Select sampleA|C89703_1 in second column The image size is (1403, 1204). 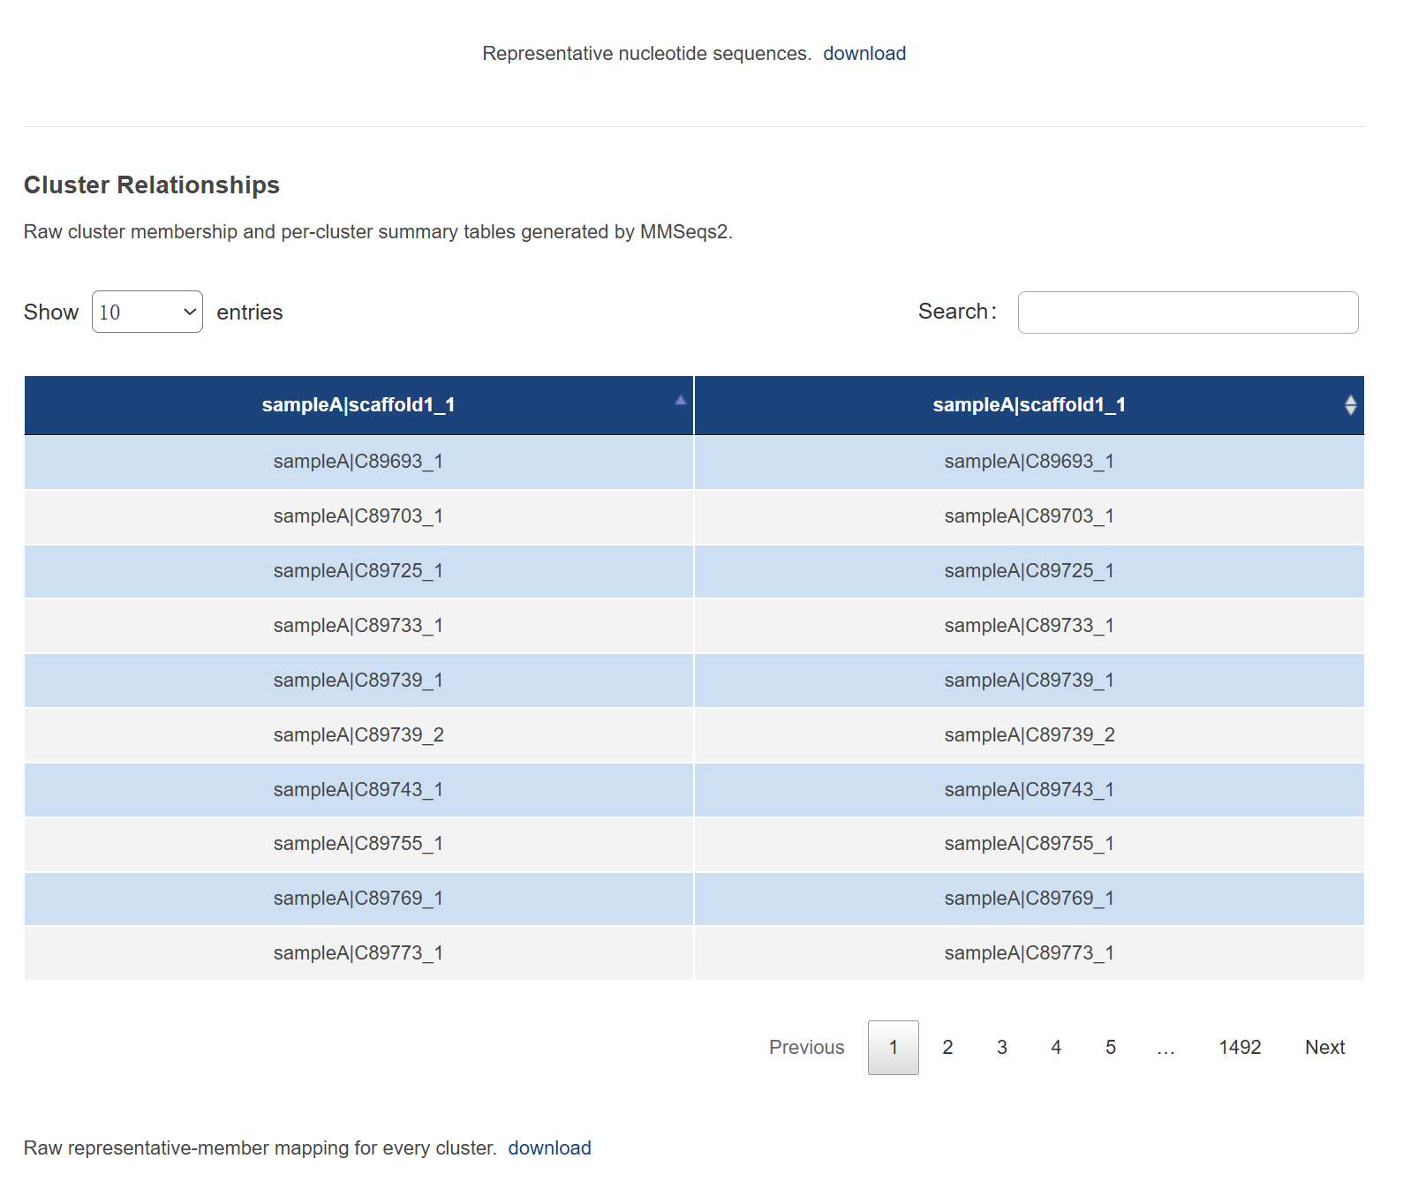(1030, 516)
